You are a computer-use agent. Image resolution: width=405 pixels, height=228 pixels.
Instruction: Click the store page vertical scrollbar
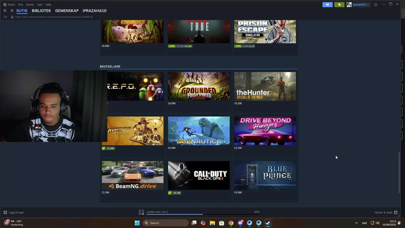pos(399,173)
